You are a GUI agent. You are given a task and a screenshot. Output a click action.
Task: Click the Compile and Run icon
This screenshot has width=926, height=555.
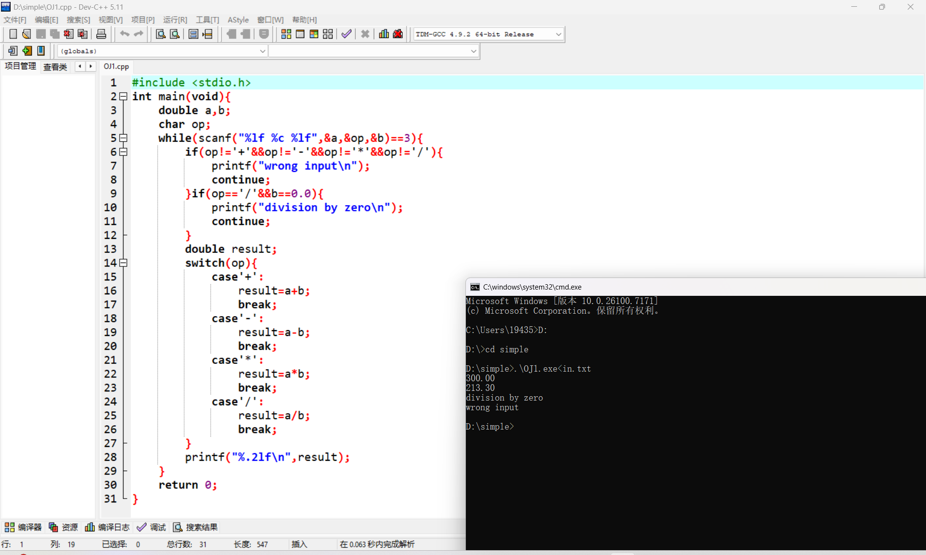tap(314, 34)
